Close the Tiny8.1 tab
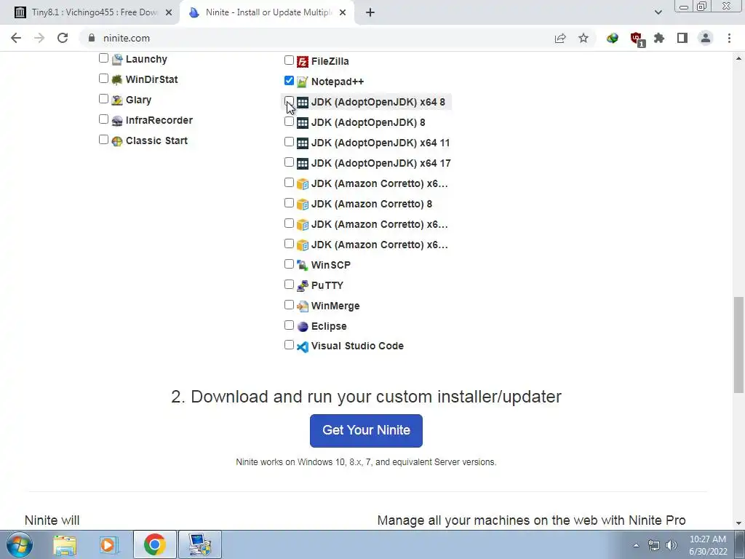Image resolution: width=745 pixels, height=559 pixels. 169,13
